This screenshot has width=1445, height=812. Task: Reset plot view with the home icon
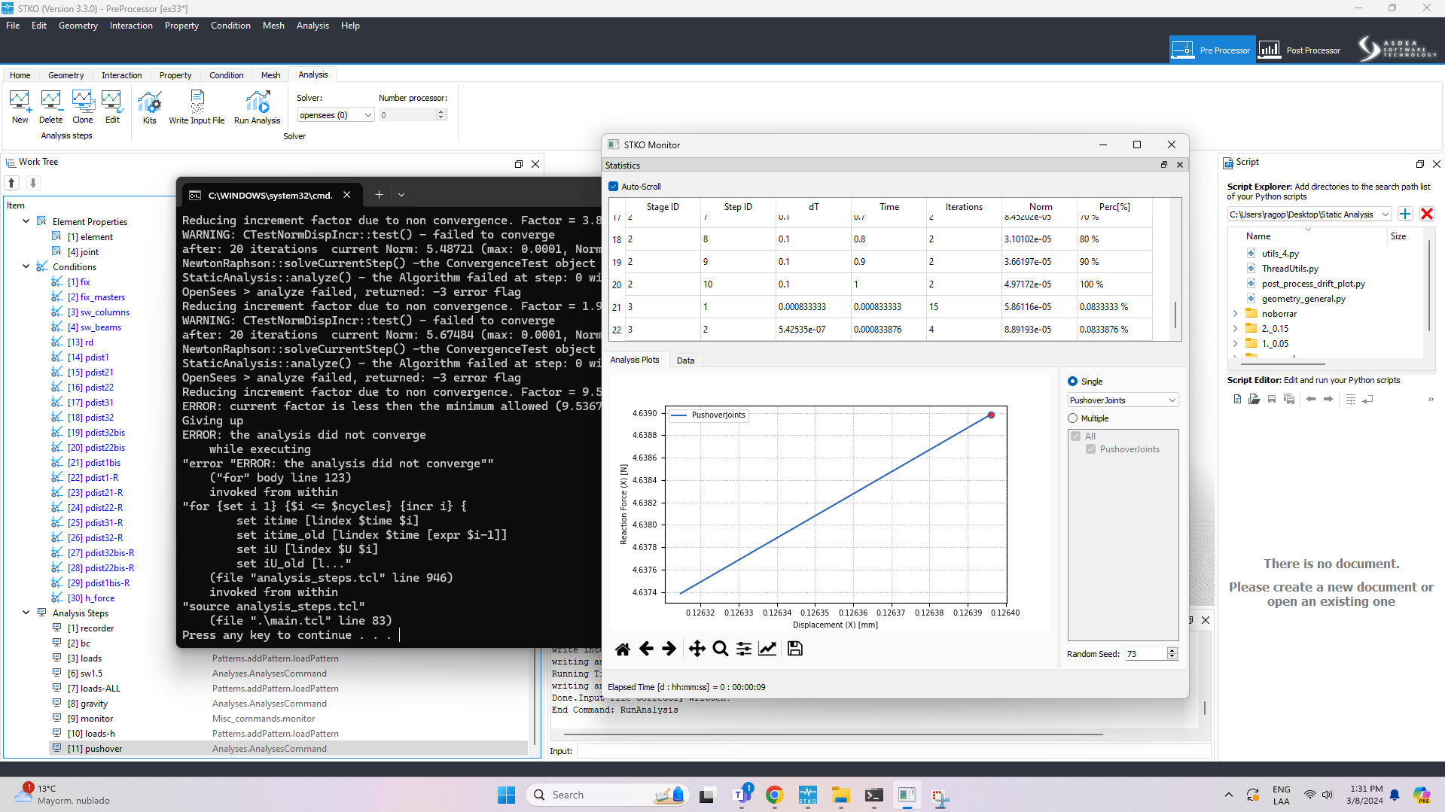pos(623,649)
